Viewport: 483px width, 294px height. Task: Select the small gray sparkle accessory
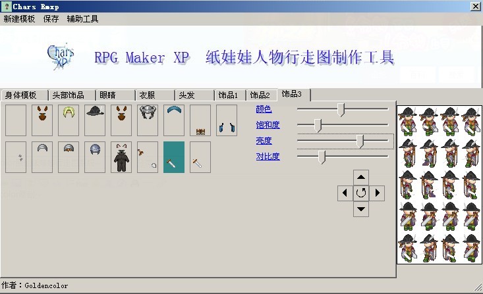tap(16, 157)
